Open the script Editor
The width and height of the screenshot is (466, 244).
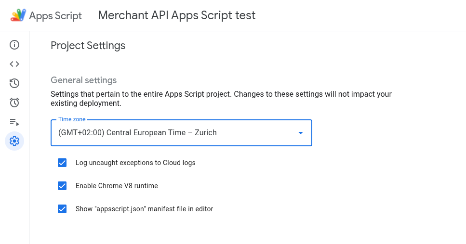[14, 64]
